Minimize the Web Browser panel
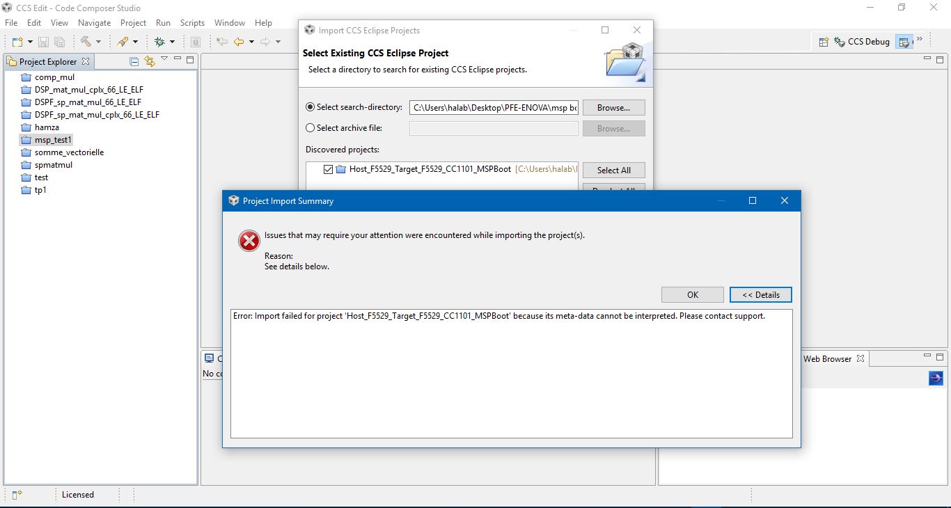Screen dimensions: 951x508 coord(927,356)
